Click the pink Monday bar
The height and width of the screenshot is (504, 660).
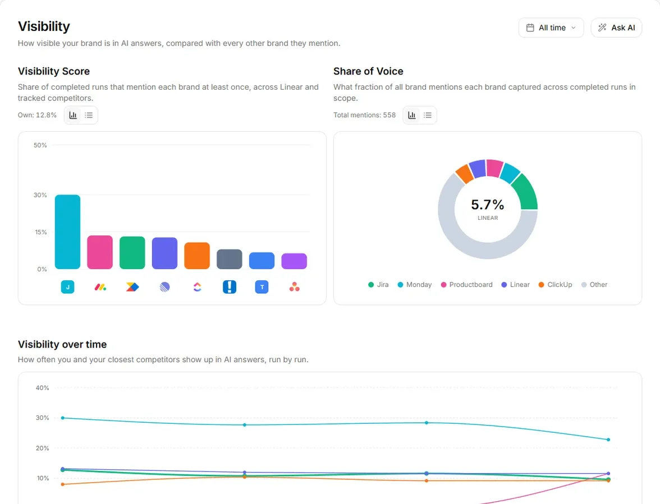pos(100,252)
